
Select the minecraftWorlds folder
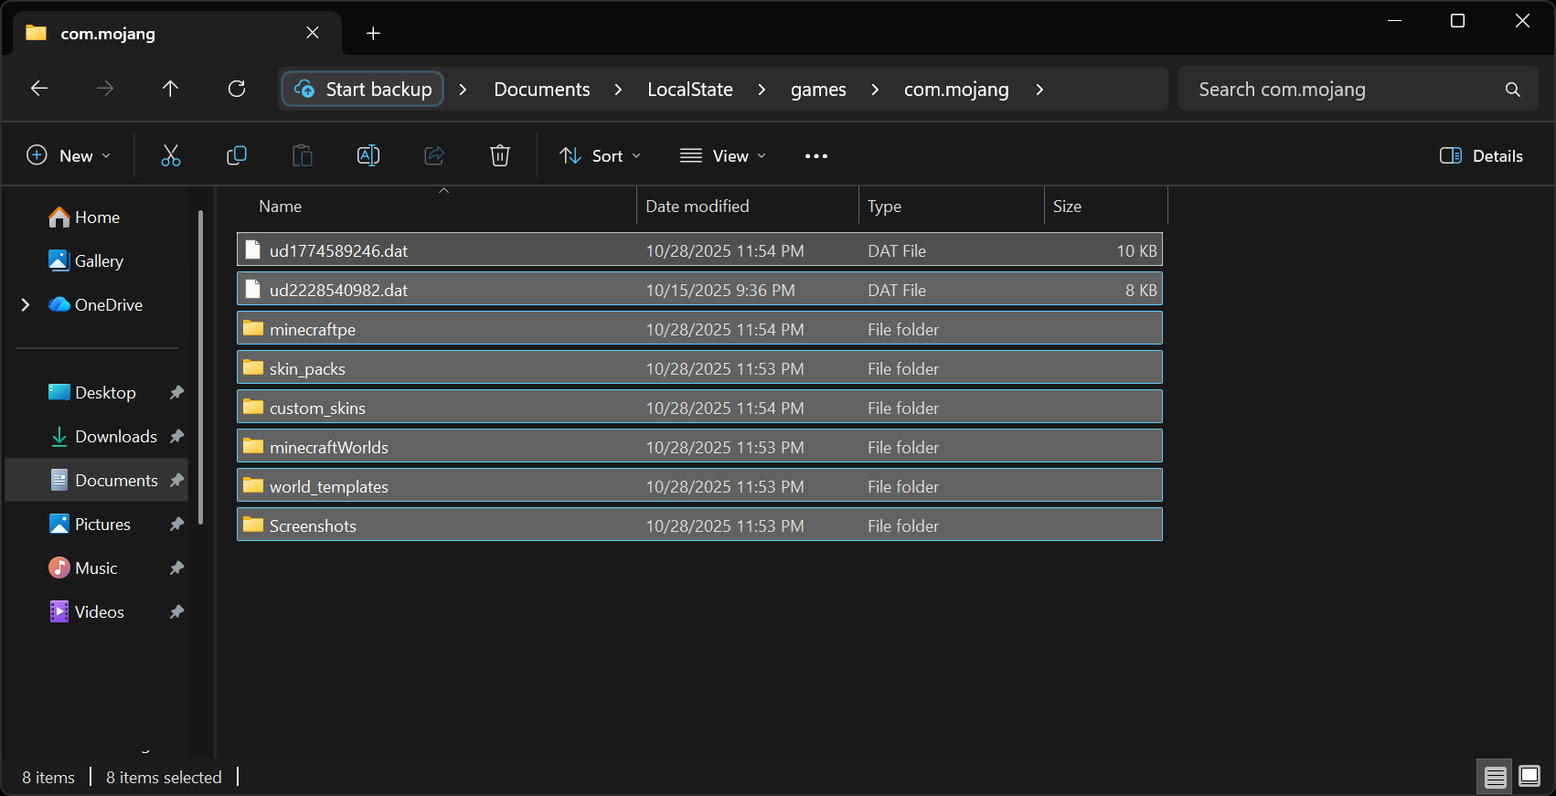699,446
